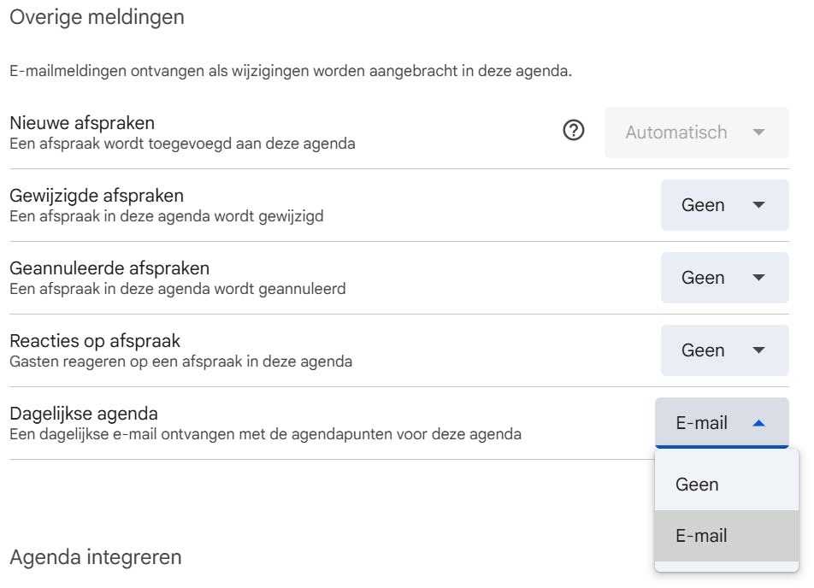Screen dimensions: 814x588
Task: Click the Nieuwe afspraken label
Action: [82, 124]
